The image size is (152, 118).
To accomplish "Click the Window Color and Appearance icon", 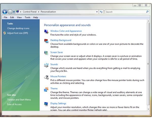I will point(46,32).
